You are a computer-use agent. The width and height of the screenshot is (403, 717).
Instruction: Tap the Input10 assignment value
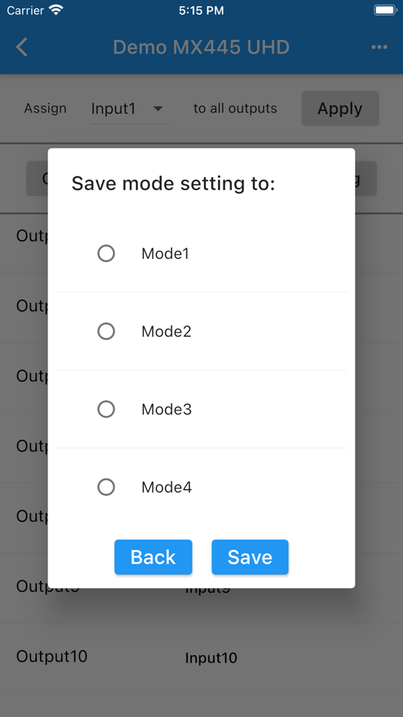211,658
